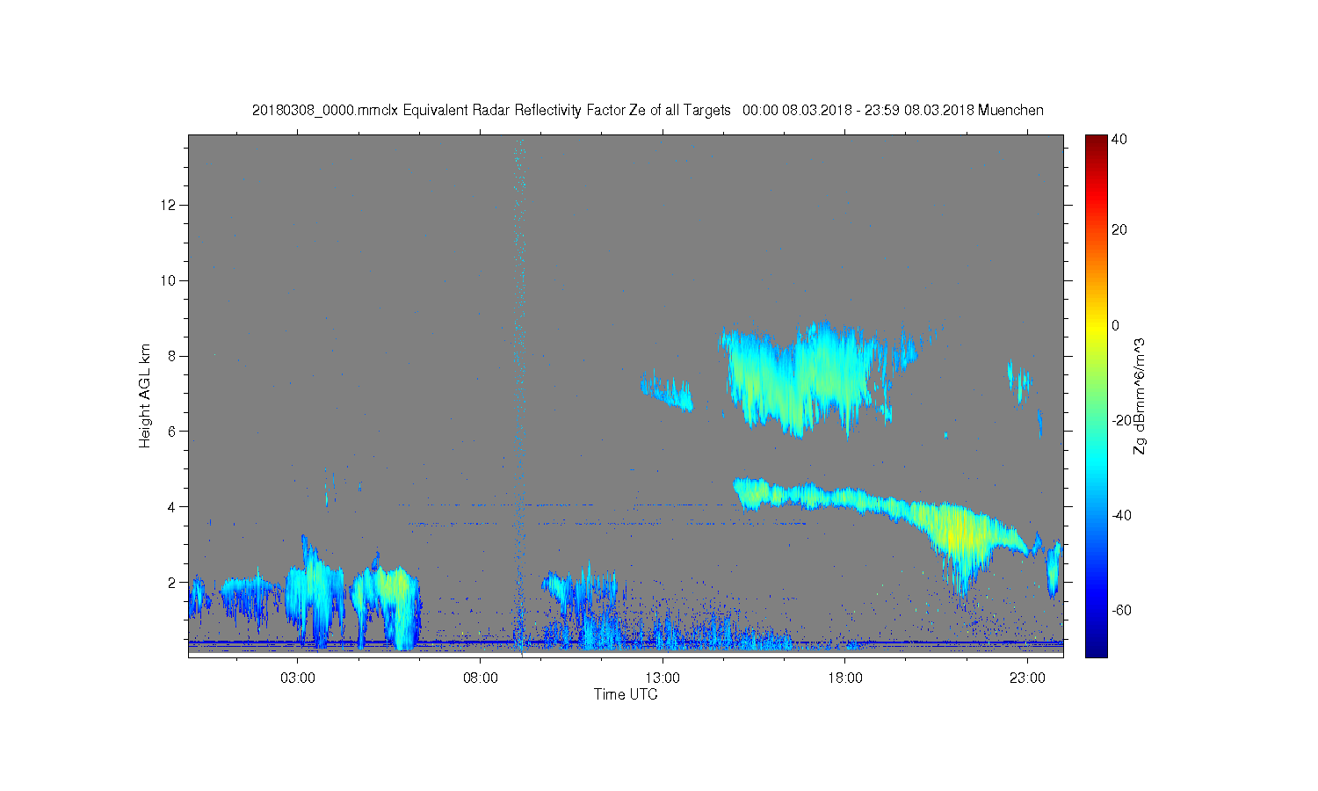The height and width of the screenshot is (791, 1318).
Task: Select the 'Time UTC' x-axis label
Action: pyautogui.click(x=626, y=694)
